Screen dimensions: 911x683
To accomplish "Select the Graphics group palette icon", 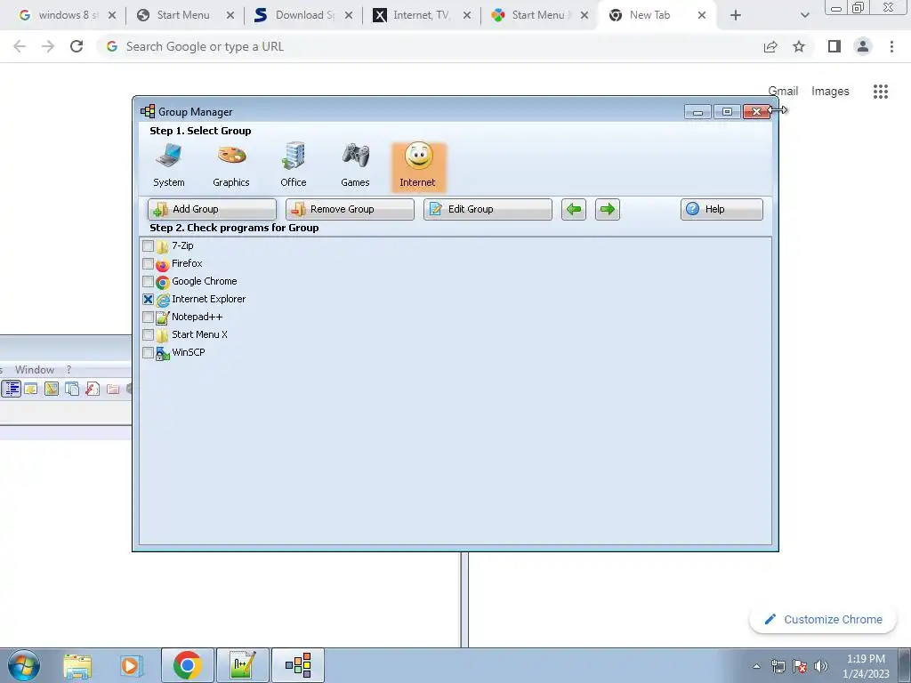I will tap(230, 165).
